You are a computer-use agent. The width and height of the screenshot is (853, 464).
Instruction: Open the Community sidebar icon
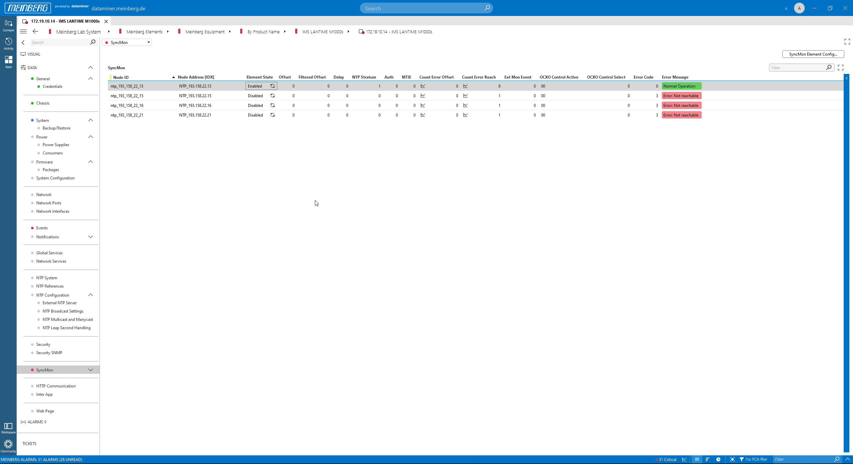(x=8, y=446)
